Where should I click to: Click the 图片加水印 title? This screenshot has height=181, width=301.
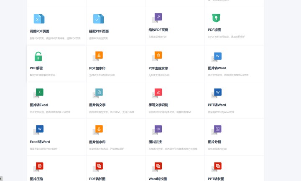97,142
